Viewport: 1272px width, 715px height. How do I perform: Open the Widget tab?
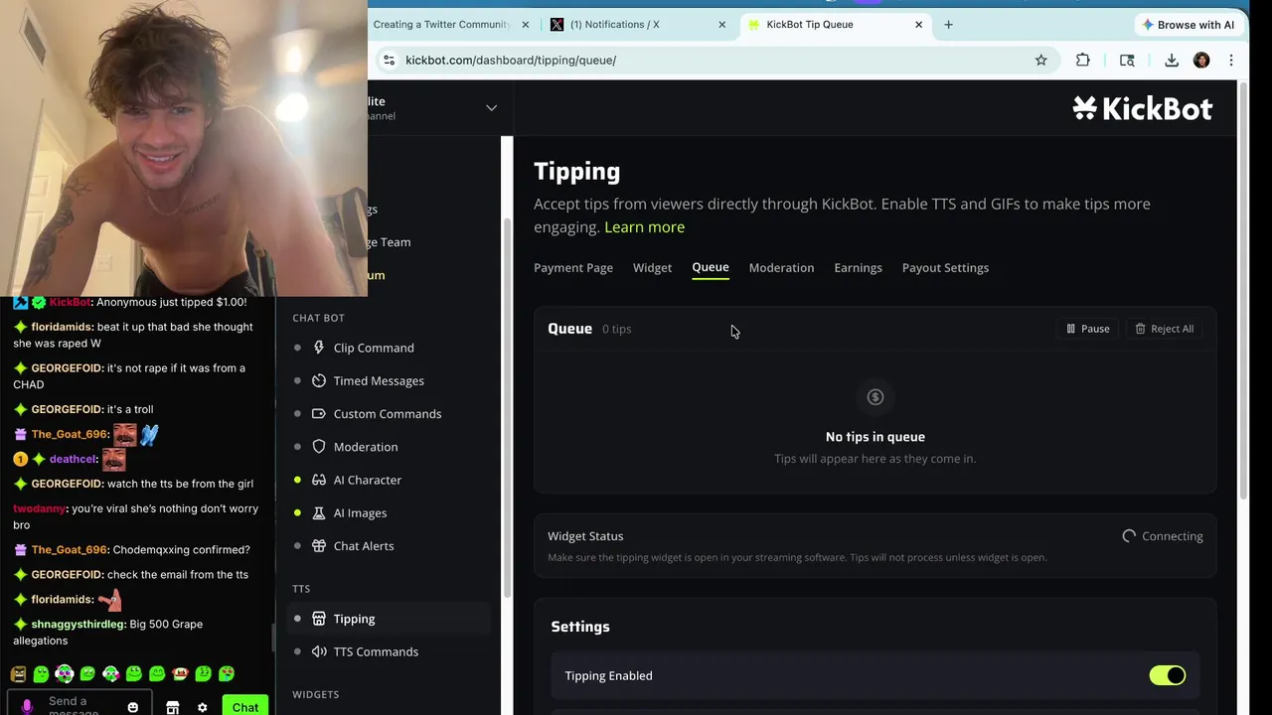point(652,268)
